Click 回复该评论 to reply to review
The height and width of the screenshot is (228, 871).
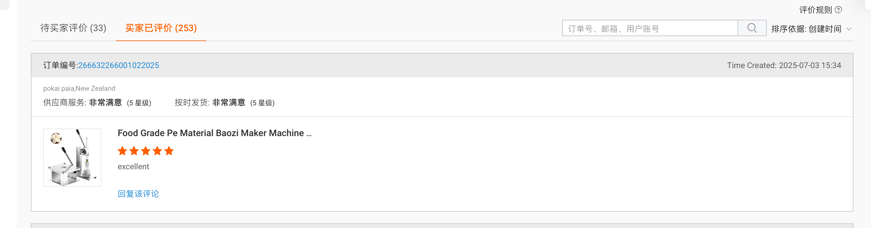point(138,194)
